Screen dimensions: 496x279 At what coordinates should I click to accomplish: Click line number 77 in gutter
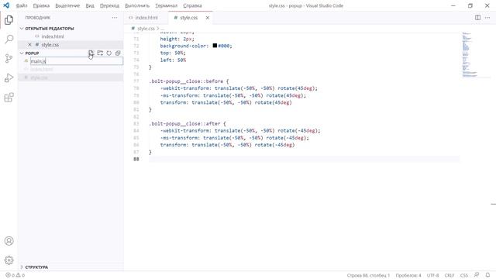click(136, 81)
